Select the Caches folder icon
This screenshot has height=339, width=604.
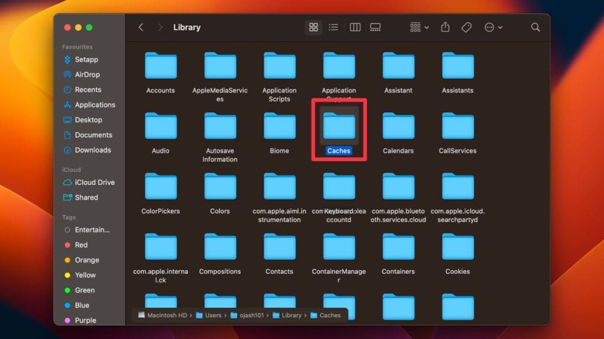(339, 126)
